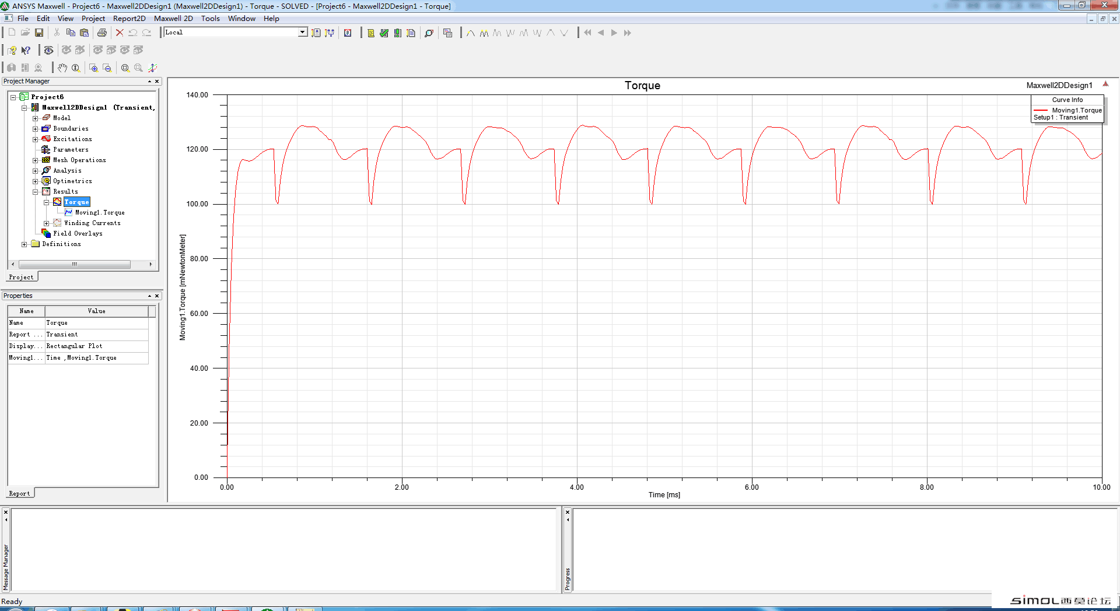The width and height of the screenshot is (1120, 611).
Task: Expand the Definitions folder node
Action: coord(24,244)
